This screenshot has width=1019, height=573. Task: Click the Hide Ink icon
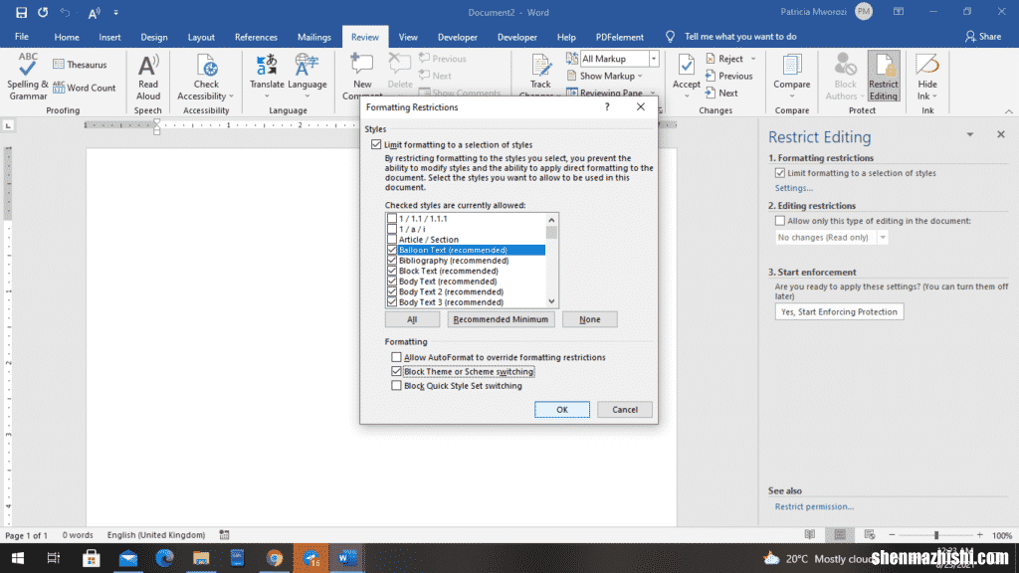click(927, 65)
